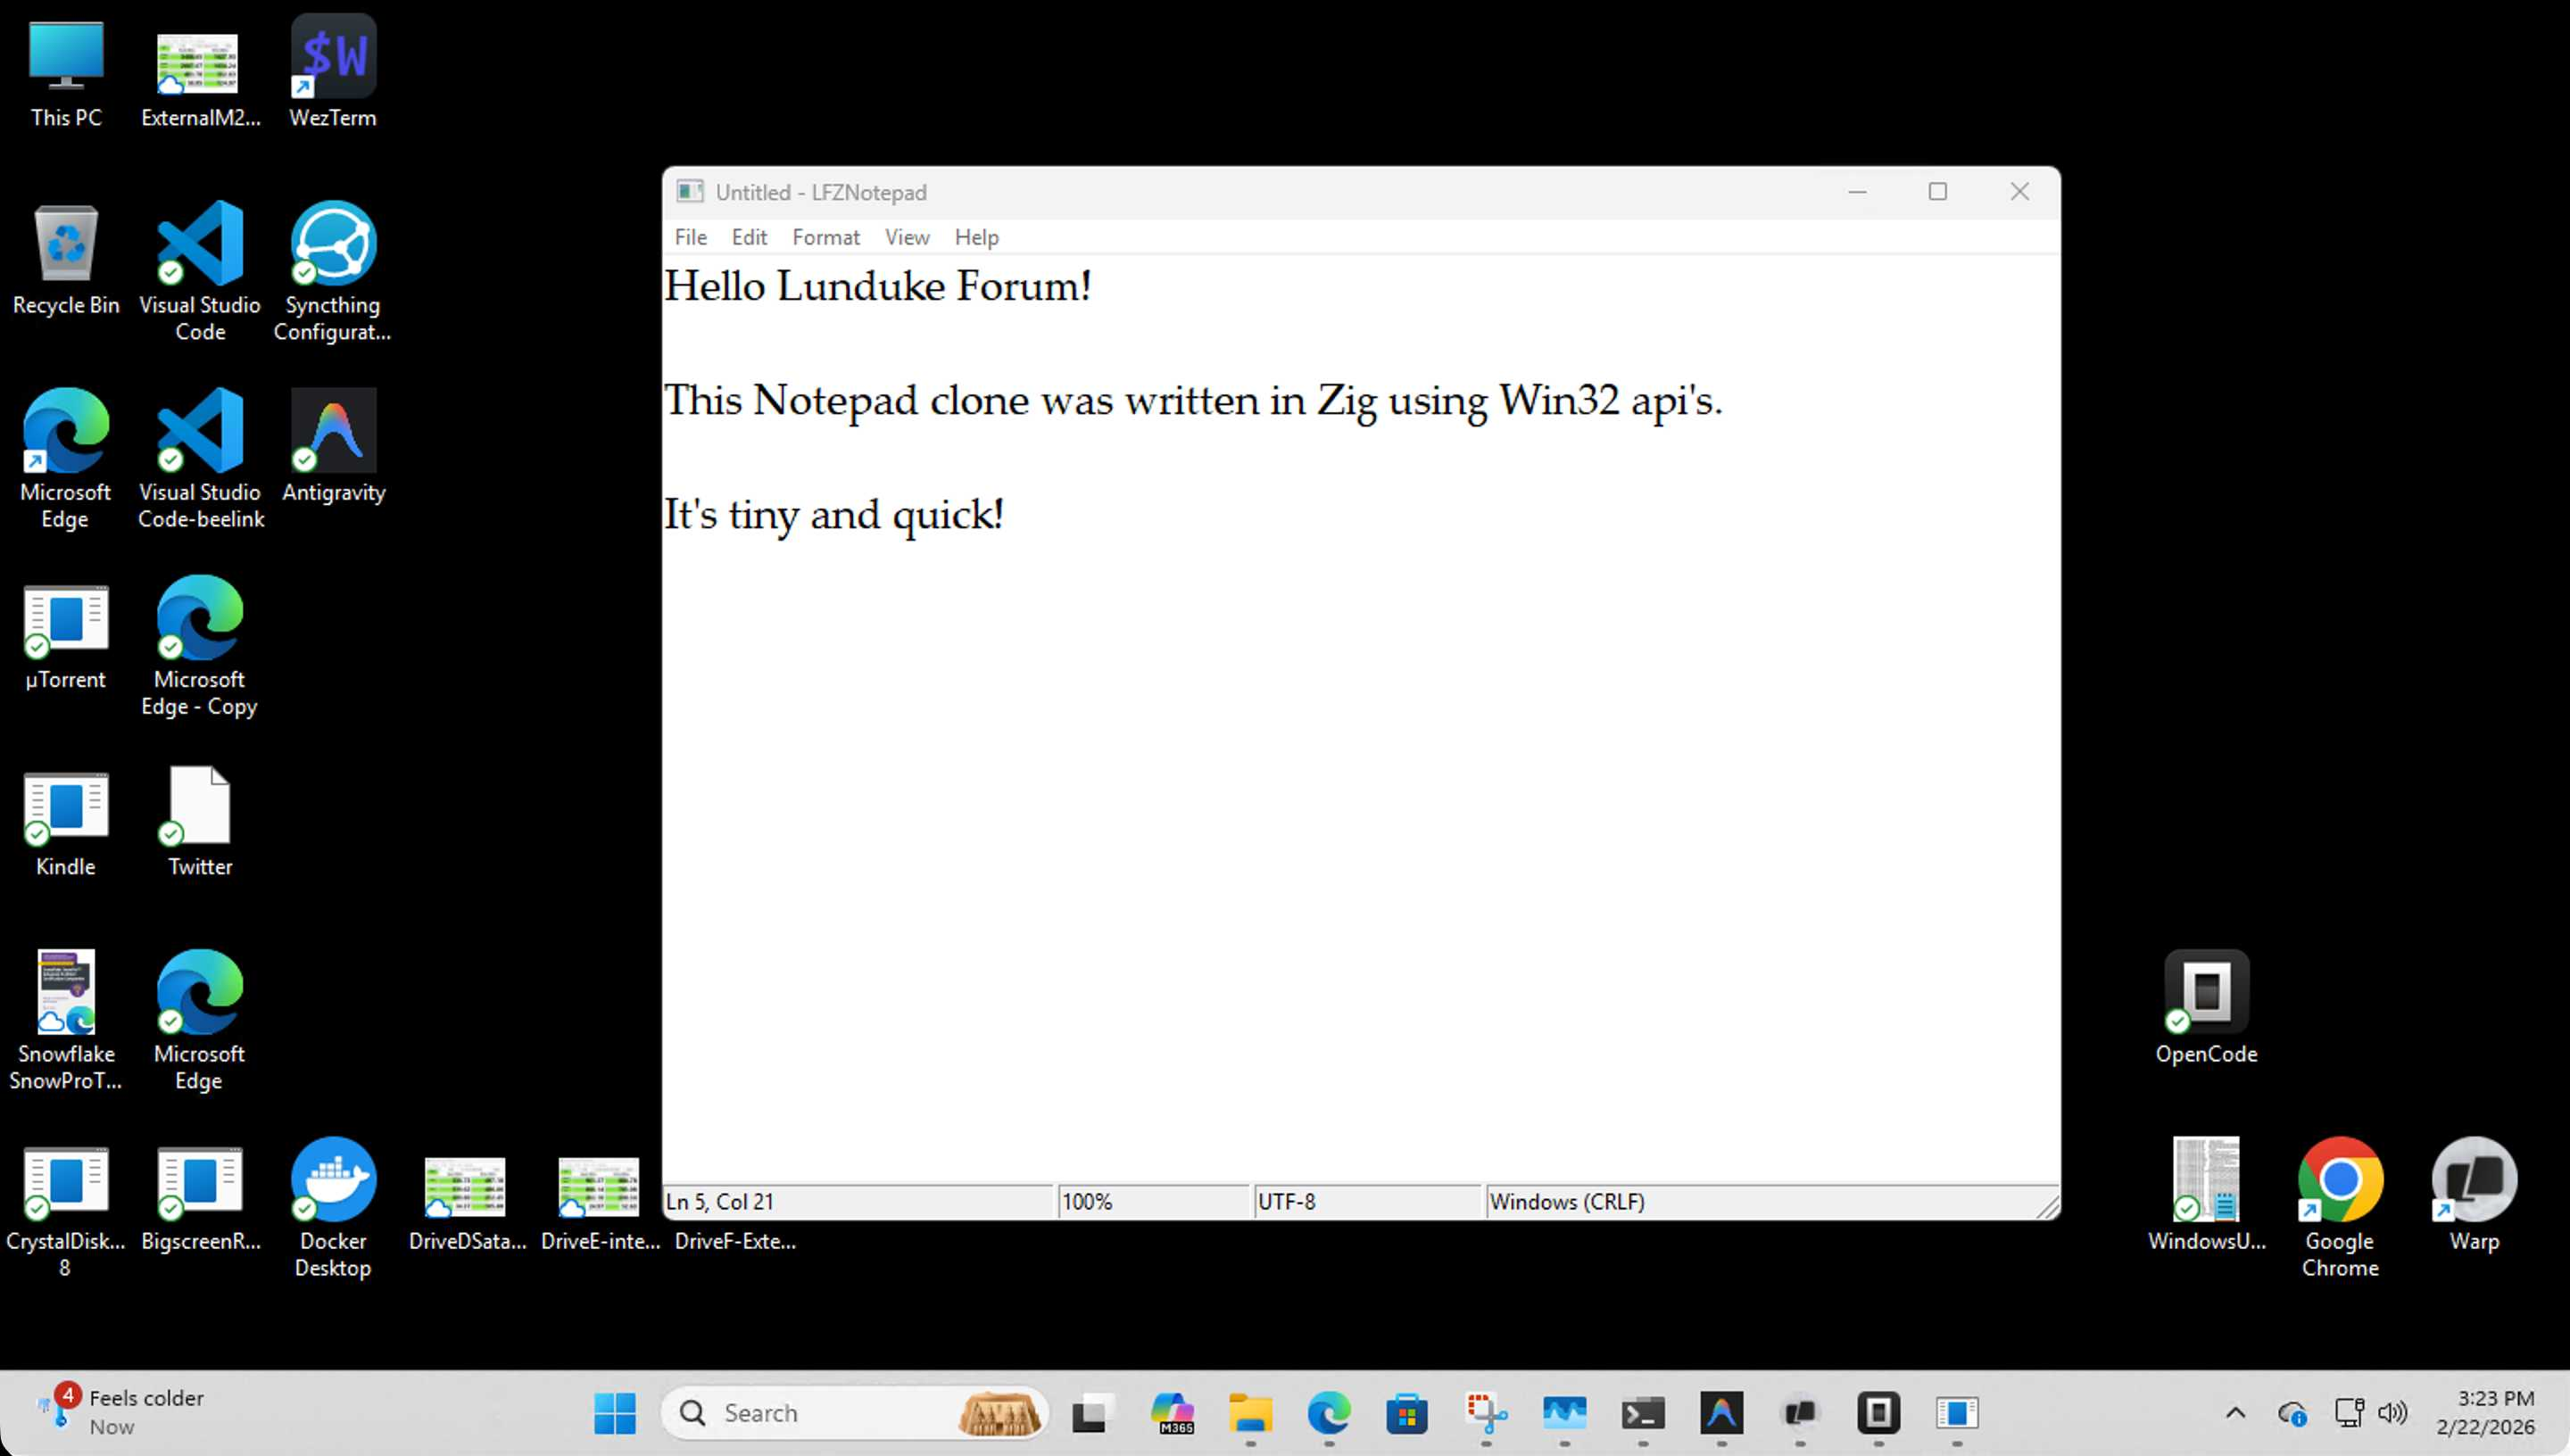
Task: Click the View menu
Action: [906, 237]
